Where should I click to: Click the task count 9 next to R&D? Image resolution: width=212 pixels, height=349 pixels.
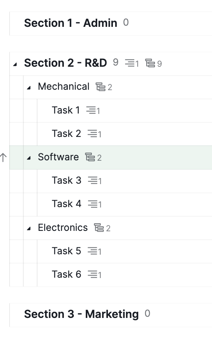coord(116,63)
